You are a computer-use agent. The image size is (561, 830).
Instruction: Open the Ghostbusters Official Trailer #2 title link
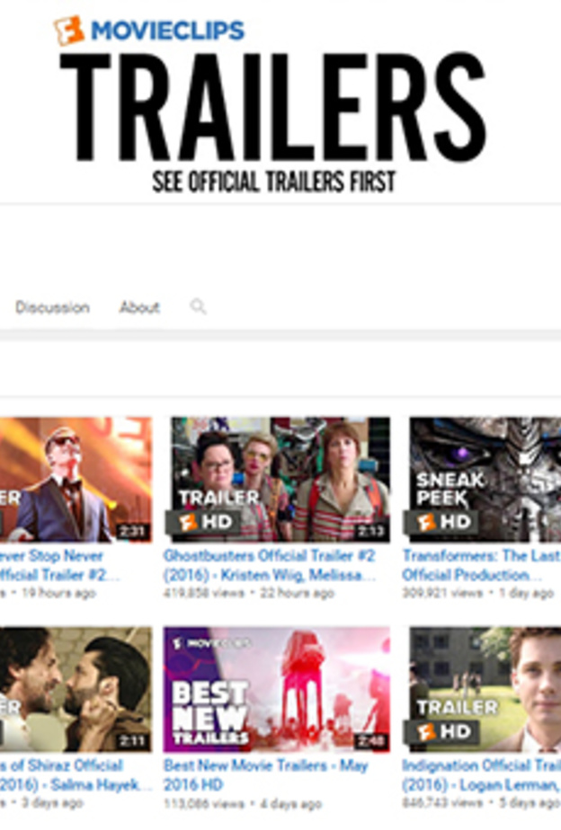pyautogui.click(x=269, y=565)
